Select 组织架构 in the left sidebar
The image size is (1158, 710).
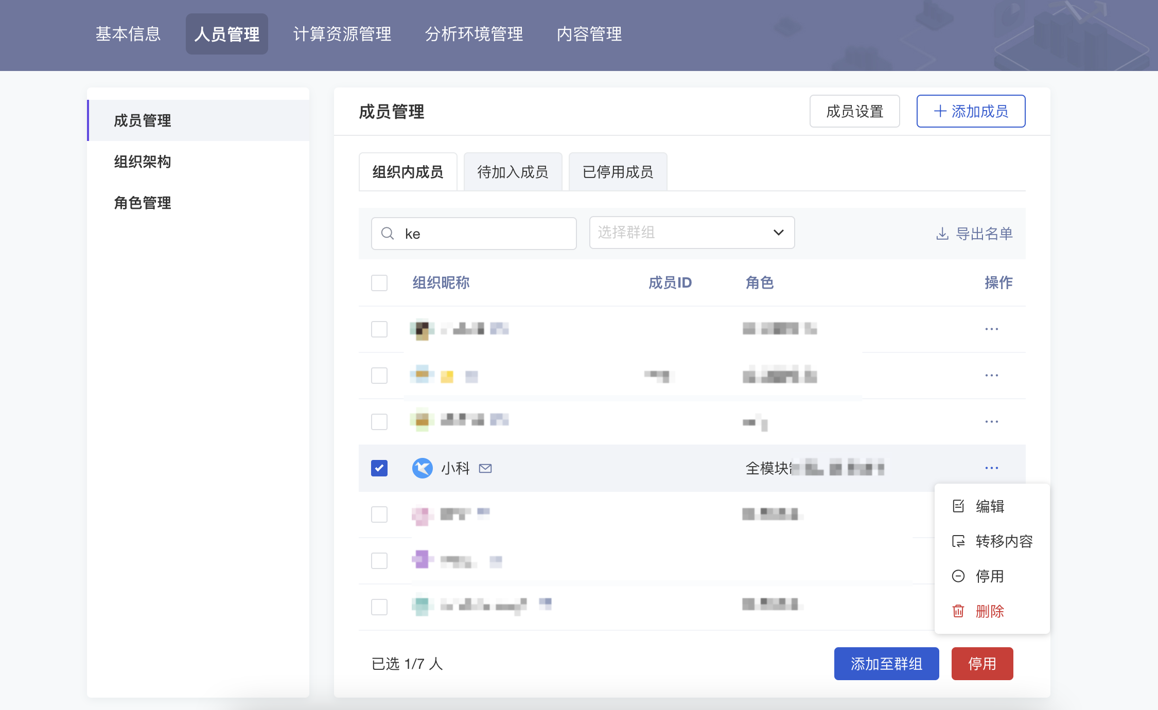tap(143, 162)
